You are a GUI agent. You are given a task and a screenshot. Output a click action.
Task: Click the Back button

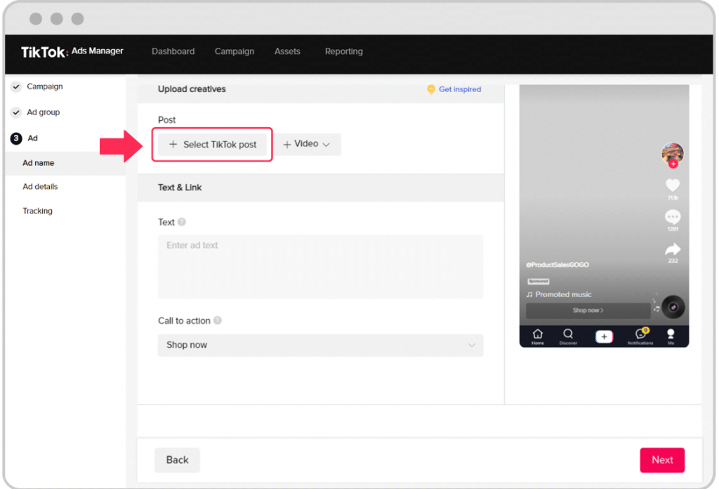coord(177,459)
